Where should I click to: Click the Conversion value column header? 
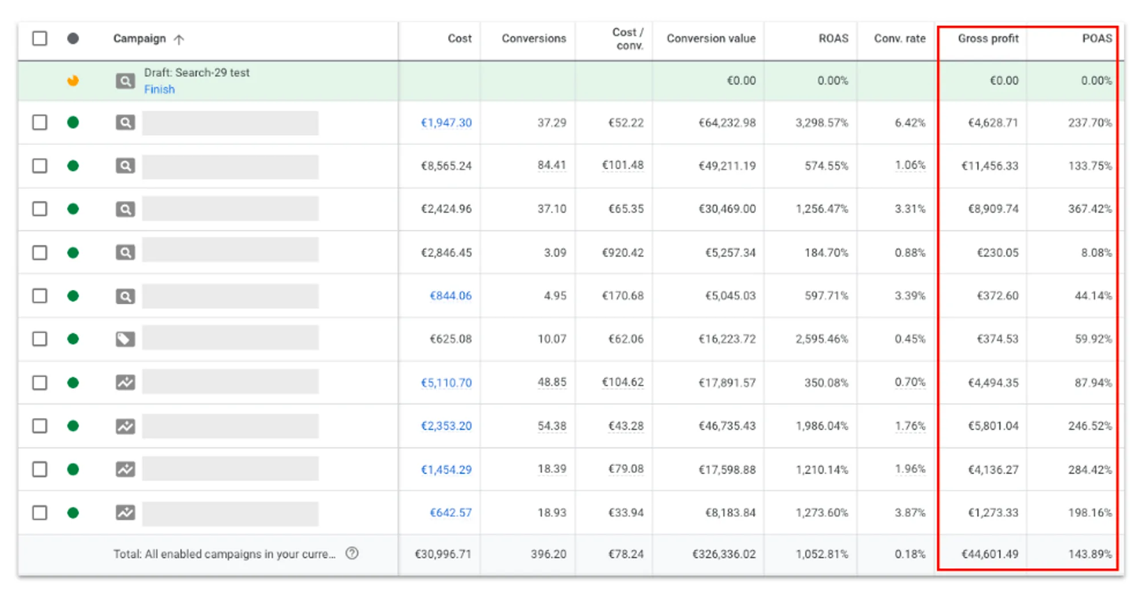[711, 38]
